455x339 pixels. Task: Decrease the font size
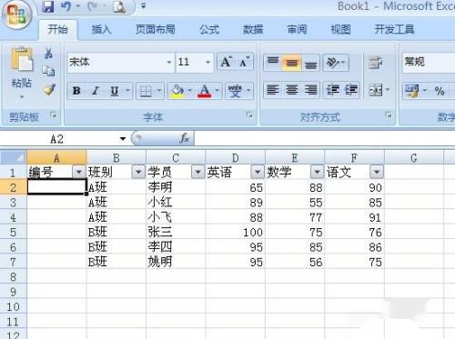point(244,62)
